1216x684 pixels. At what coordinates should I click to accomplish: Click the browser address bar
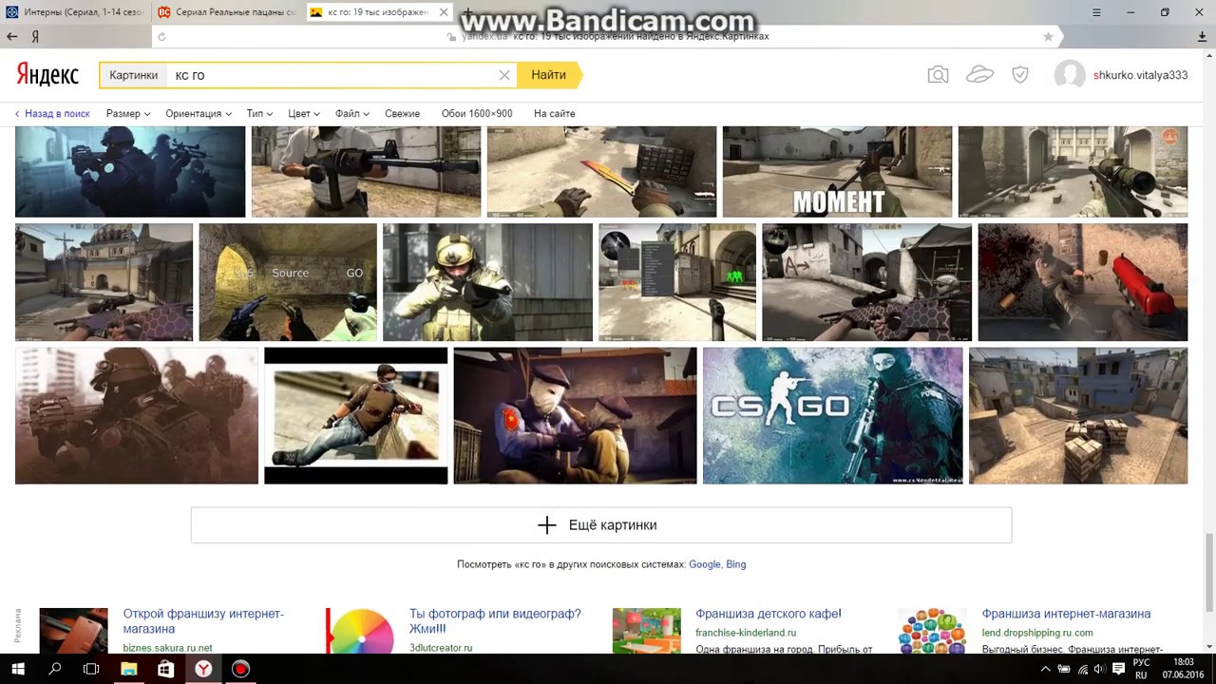608,36
